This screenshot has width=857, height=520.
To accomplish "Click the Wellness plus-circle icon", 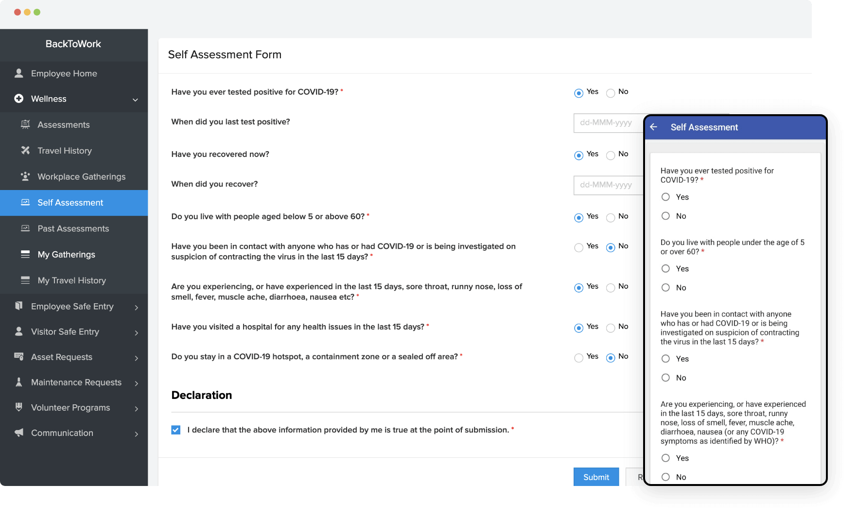I will (x=19, y=99).
